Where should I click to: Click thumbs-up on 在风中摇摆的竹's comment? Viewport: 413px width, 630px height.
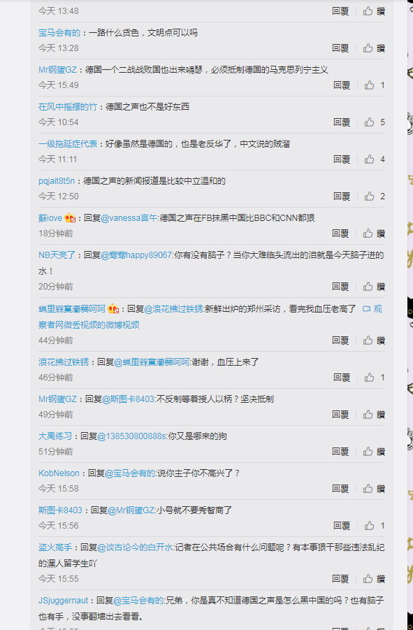[x=375, y=122]
